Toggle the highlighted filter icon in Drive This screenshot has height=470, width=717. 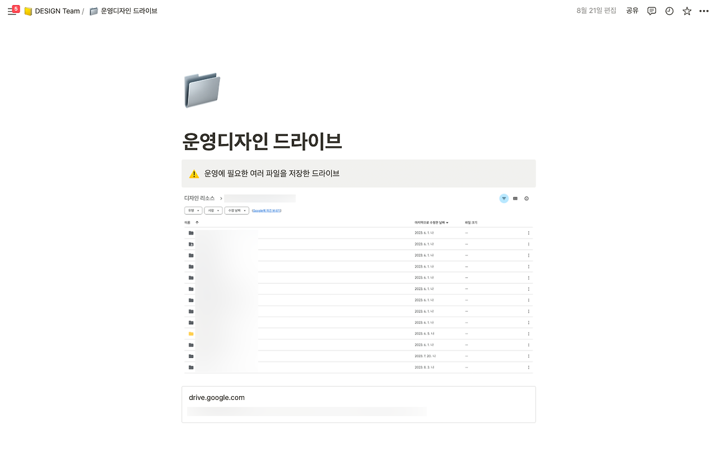[504, 198]
